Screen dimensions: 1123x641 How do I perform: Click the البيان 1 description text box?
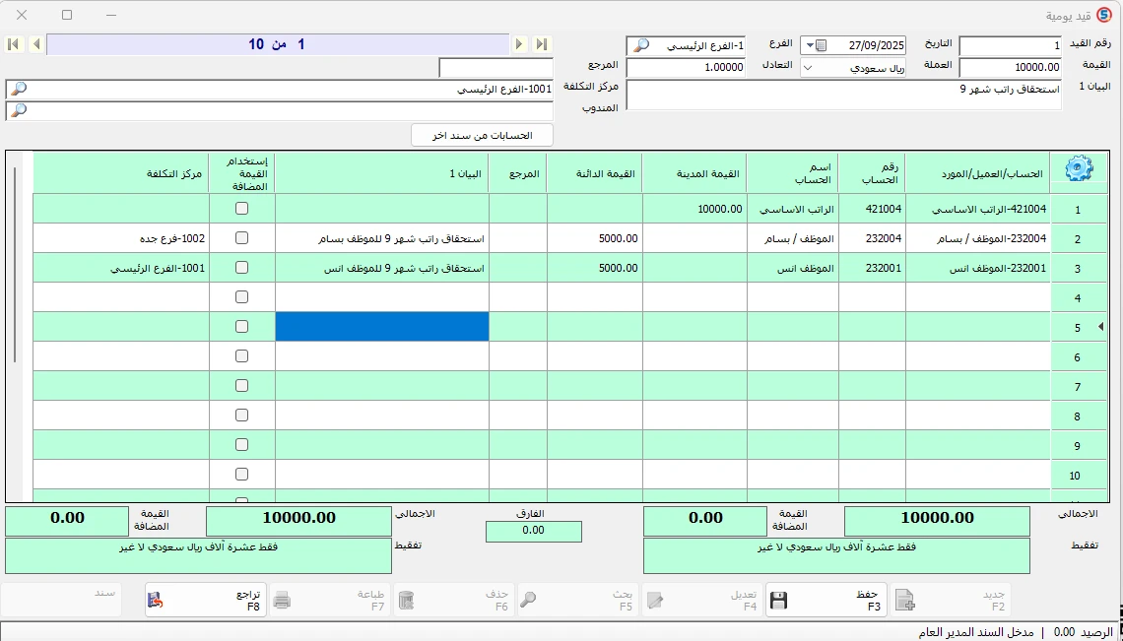844,96
